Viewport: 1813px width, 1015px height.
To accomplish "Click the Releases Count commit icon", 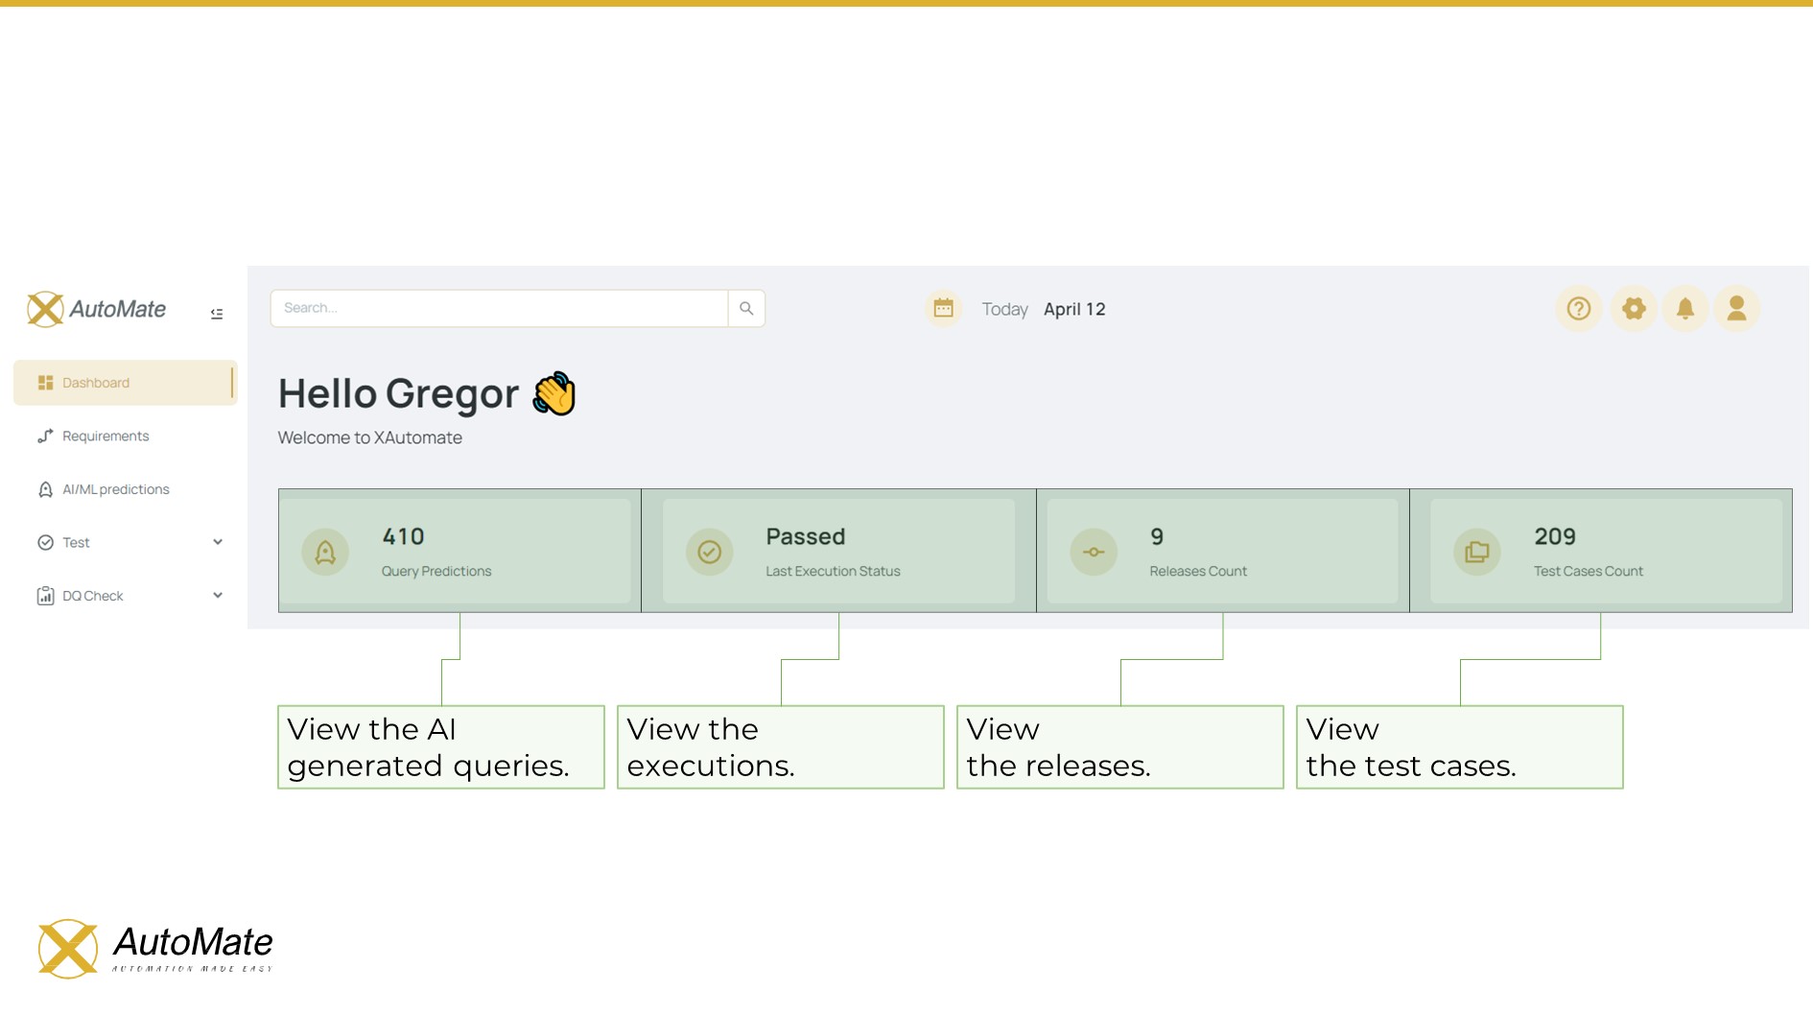I will [1094, 553].
